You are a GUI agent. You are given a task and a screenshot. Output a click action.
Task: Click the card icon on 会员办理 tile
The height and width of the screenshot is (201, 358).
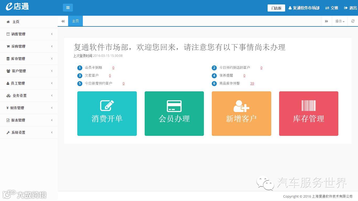click(174, 106)
